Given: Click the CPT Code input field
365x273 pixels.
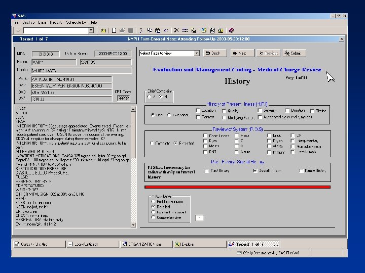Looking at the screenshot, I should tap(123, 99).
